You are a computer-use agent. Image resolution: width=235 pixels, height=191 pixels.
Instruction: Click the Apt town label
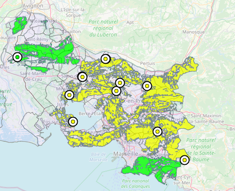point(130,23)
